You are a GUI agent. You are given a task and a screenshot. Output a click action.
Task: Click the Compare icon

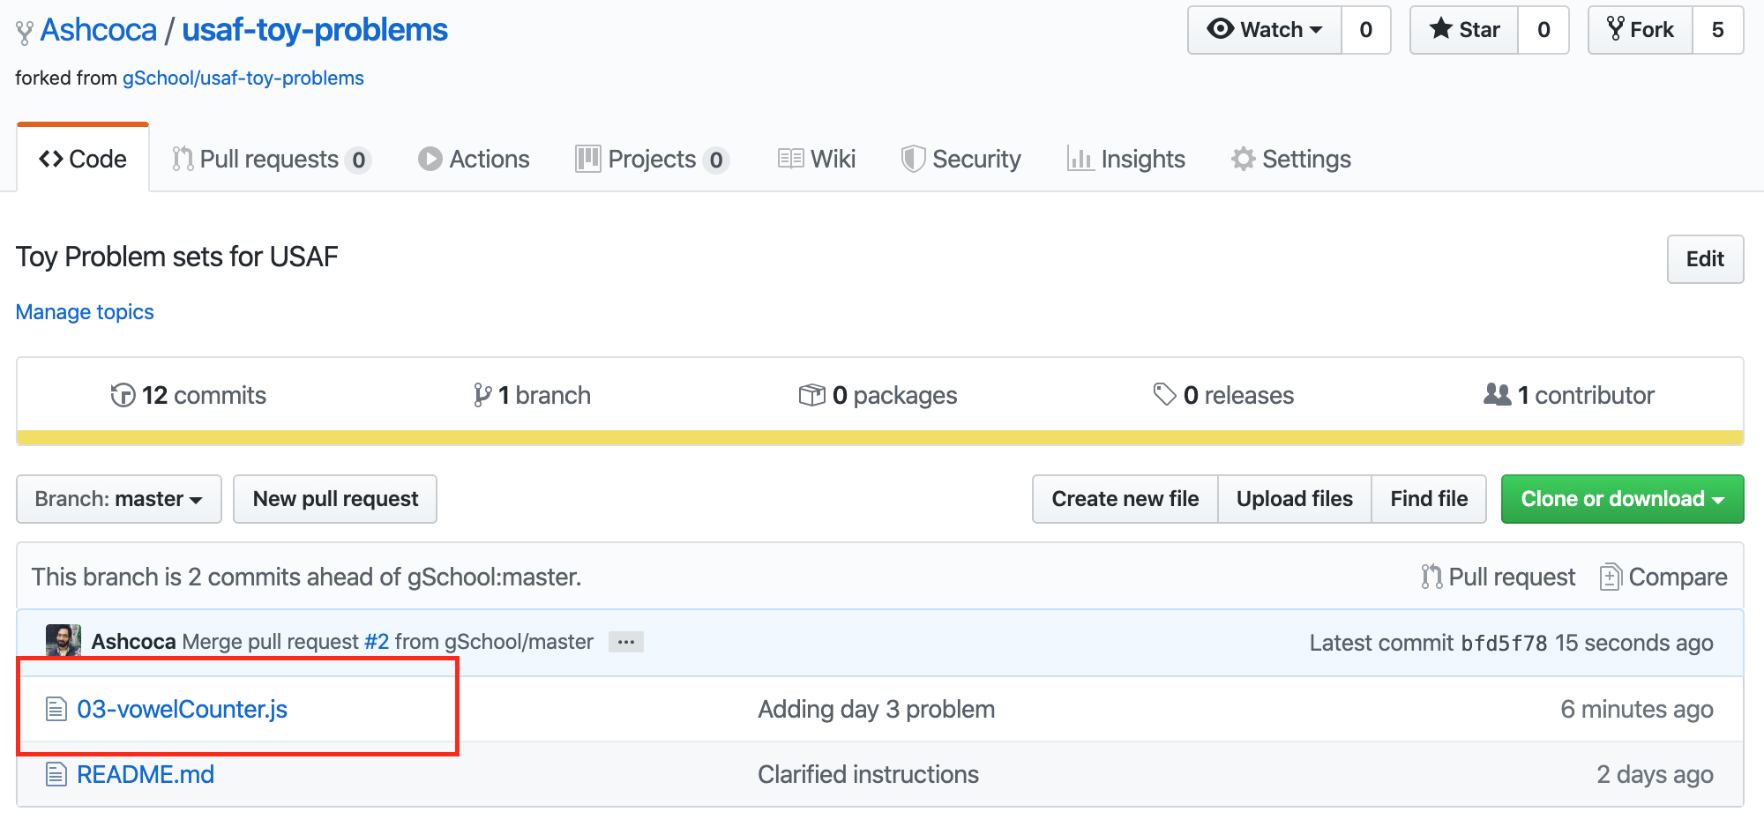pyautogui.click(x=1610, y=577)
